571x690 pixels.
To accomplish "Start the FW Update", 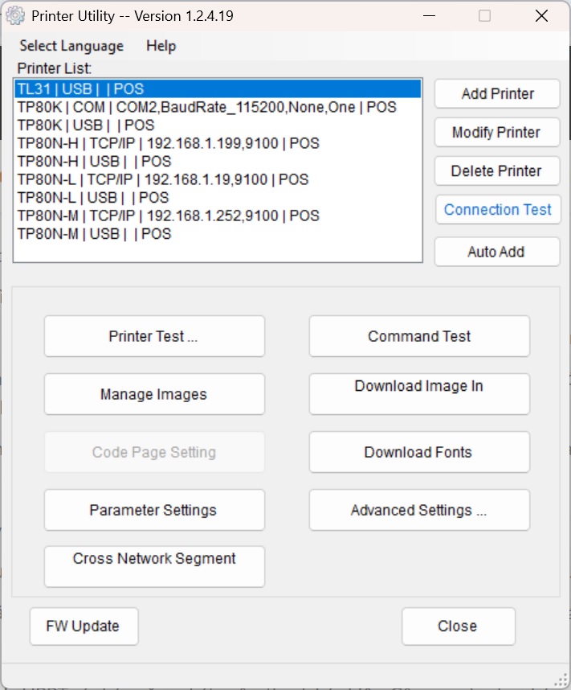I will (84, 626).
